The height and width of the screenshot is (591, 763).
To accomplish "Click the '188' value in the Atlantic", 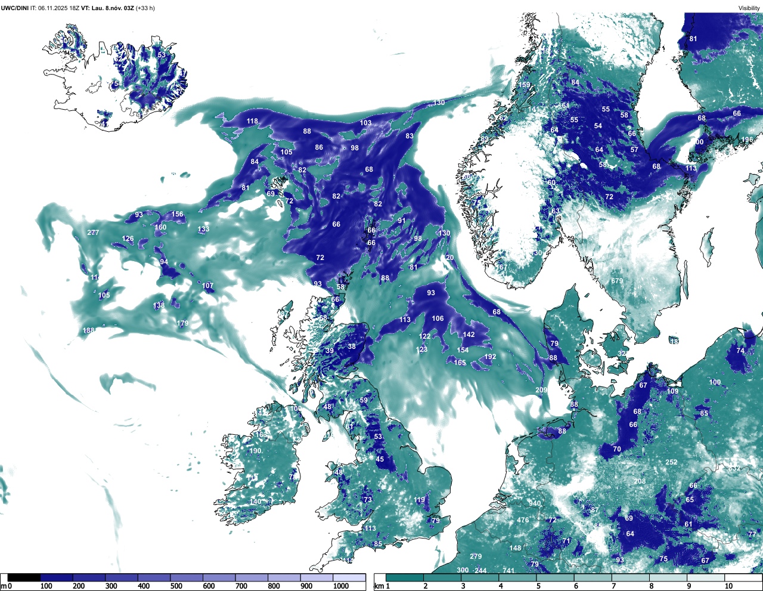I will pyautogui.click(x=89, y=330).
